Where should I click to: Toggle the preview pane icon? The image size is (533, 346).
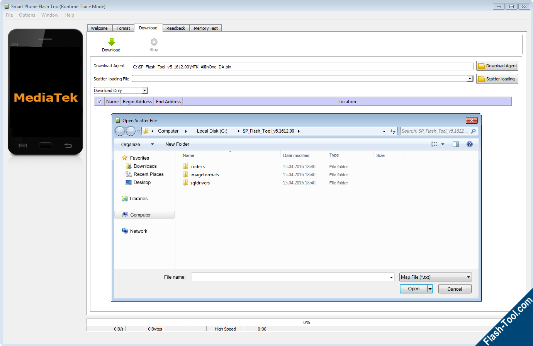coord(456,144)
